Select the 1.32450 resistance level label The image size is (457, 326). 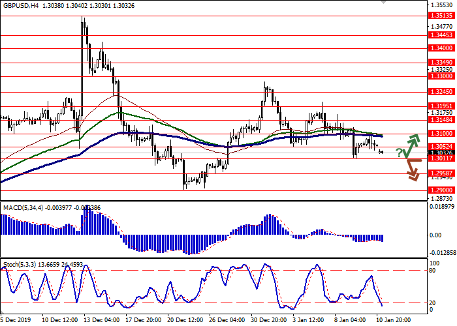click(437, 91)
